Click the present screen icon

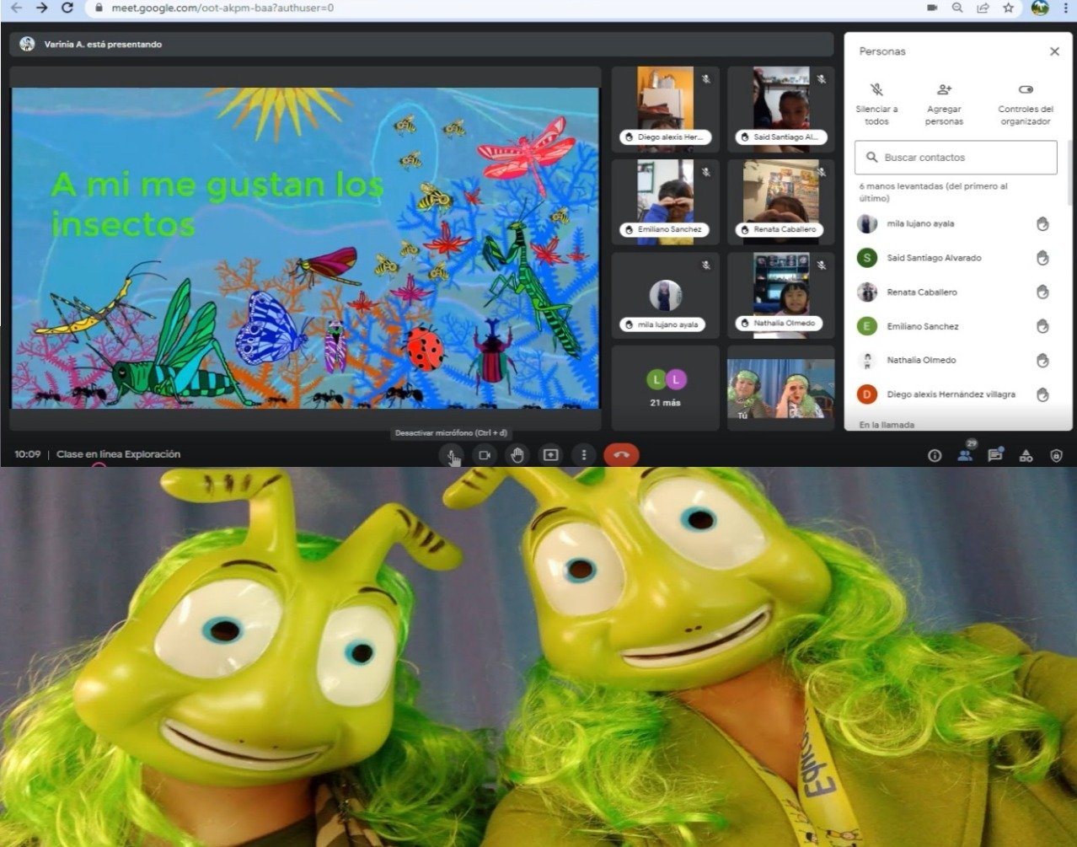(550, 455)
